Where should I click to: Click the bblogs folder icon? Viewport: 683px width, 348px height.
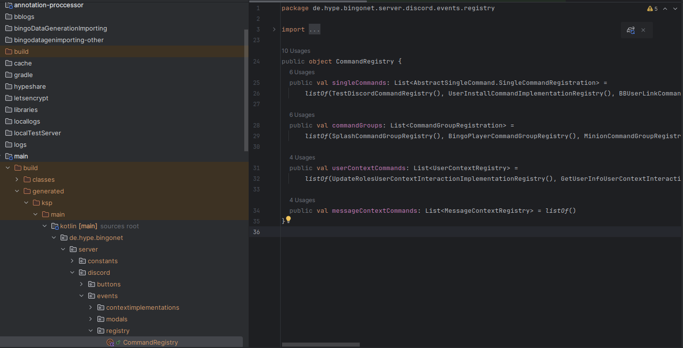pos(8,16)
